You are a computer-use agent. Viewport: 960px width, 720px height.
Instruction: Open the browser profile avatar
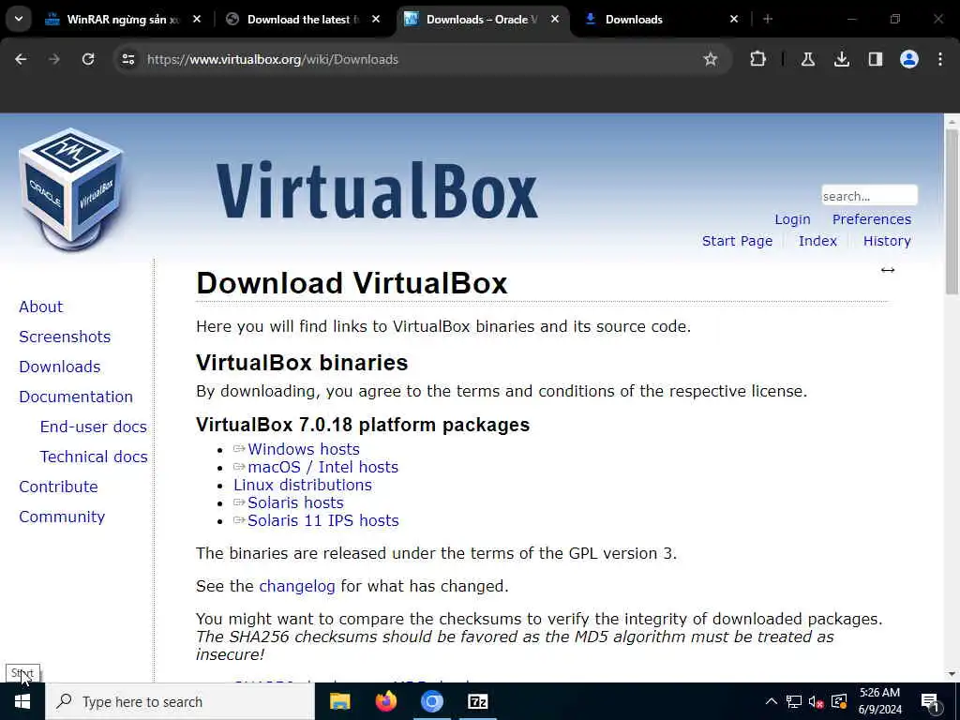tap(909, 59)
